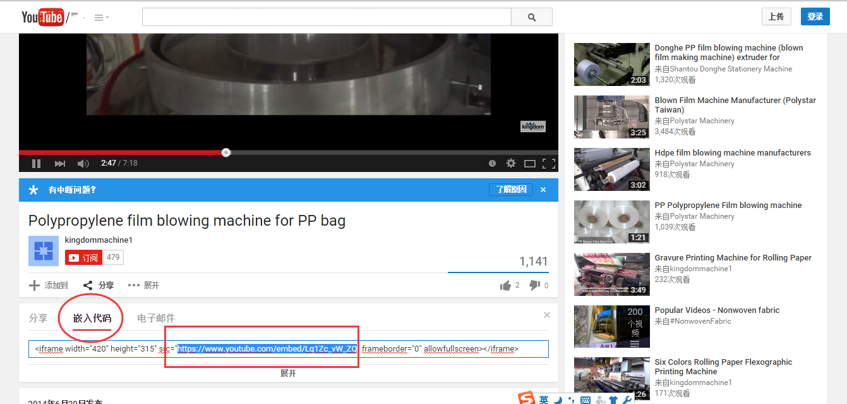Skip to the next video
This screenshot has width=847, height=404.
(x=60, y=164)
